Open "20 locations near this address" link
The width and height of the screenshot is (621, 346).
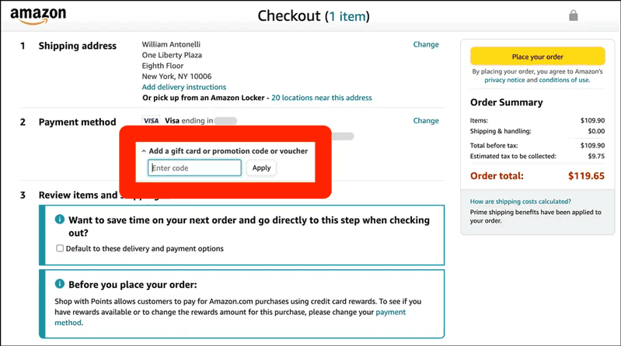tap(322, 98)
